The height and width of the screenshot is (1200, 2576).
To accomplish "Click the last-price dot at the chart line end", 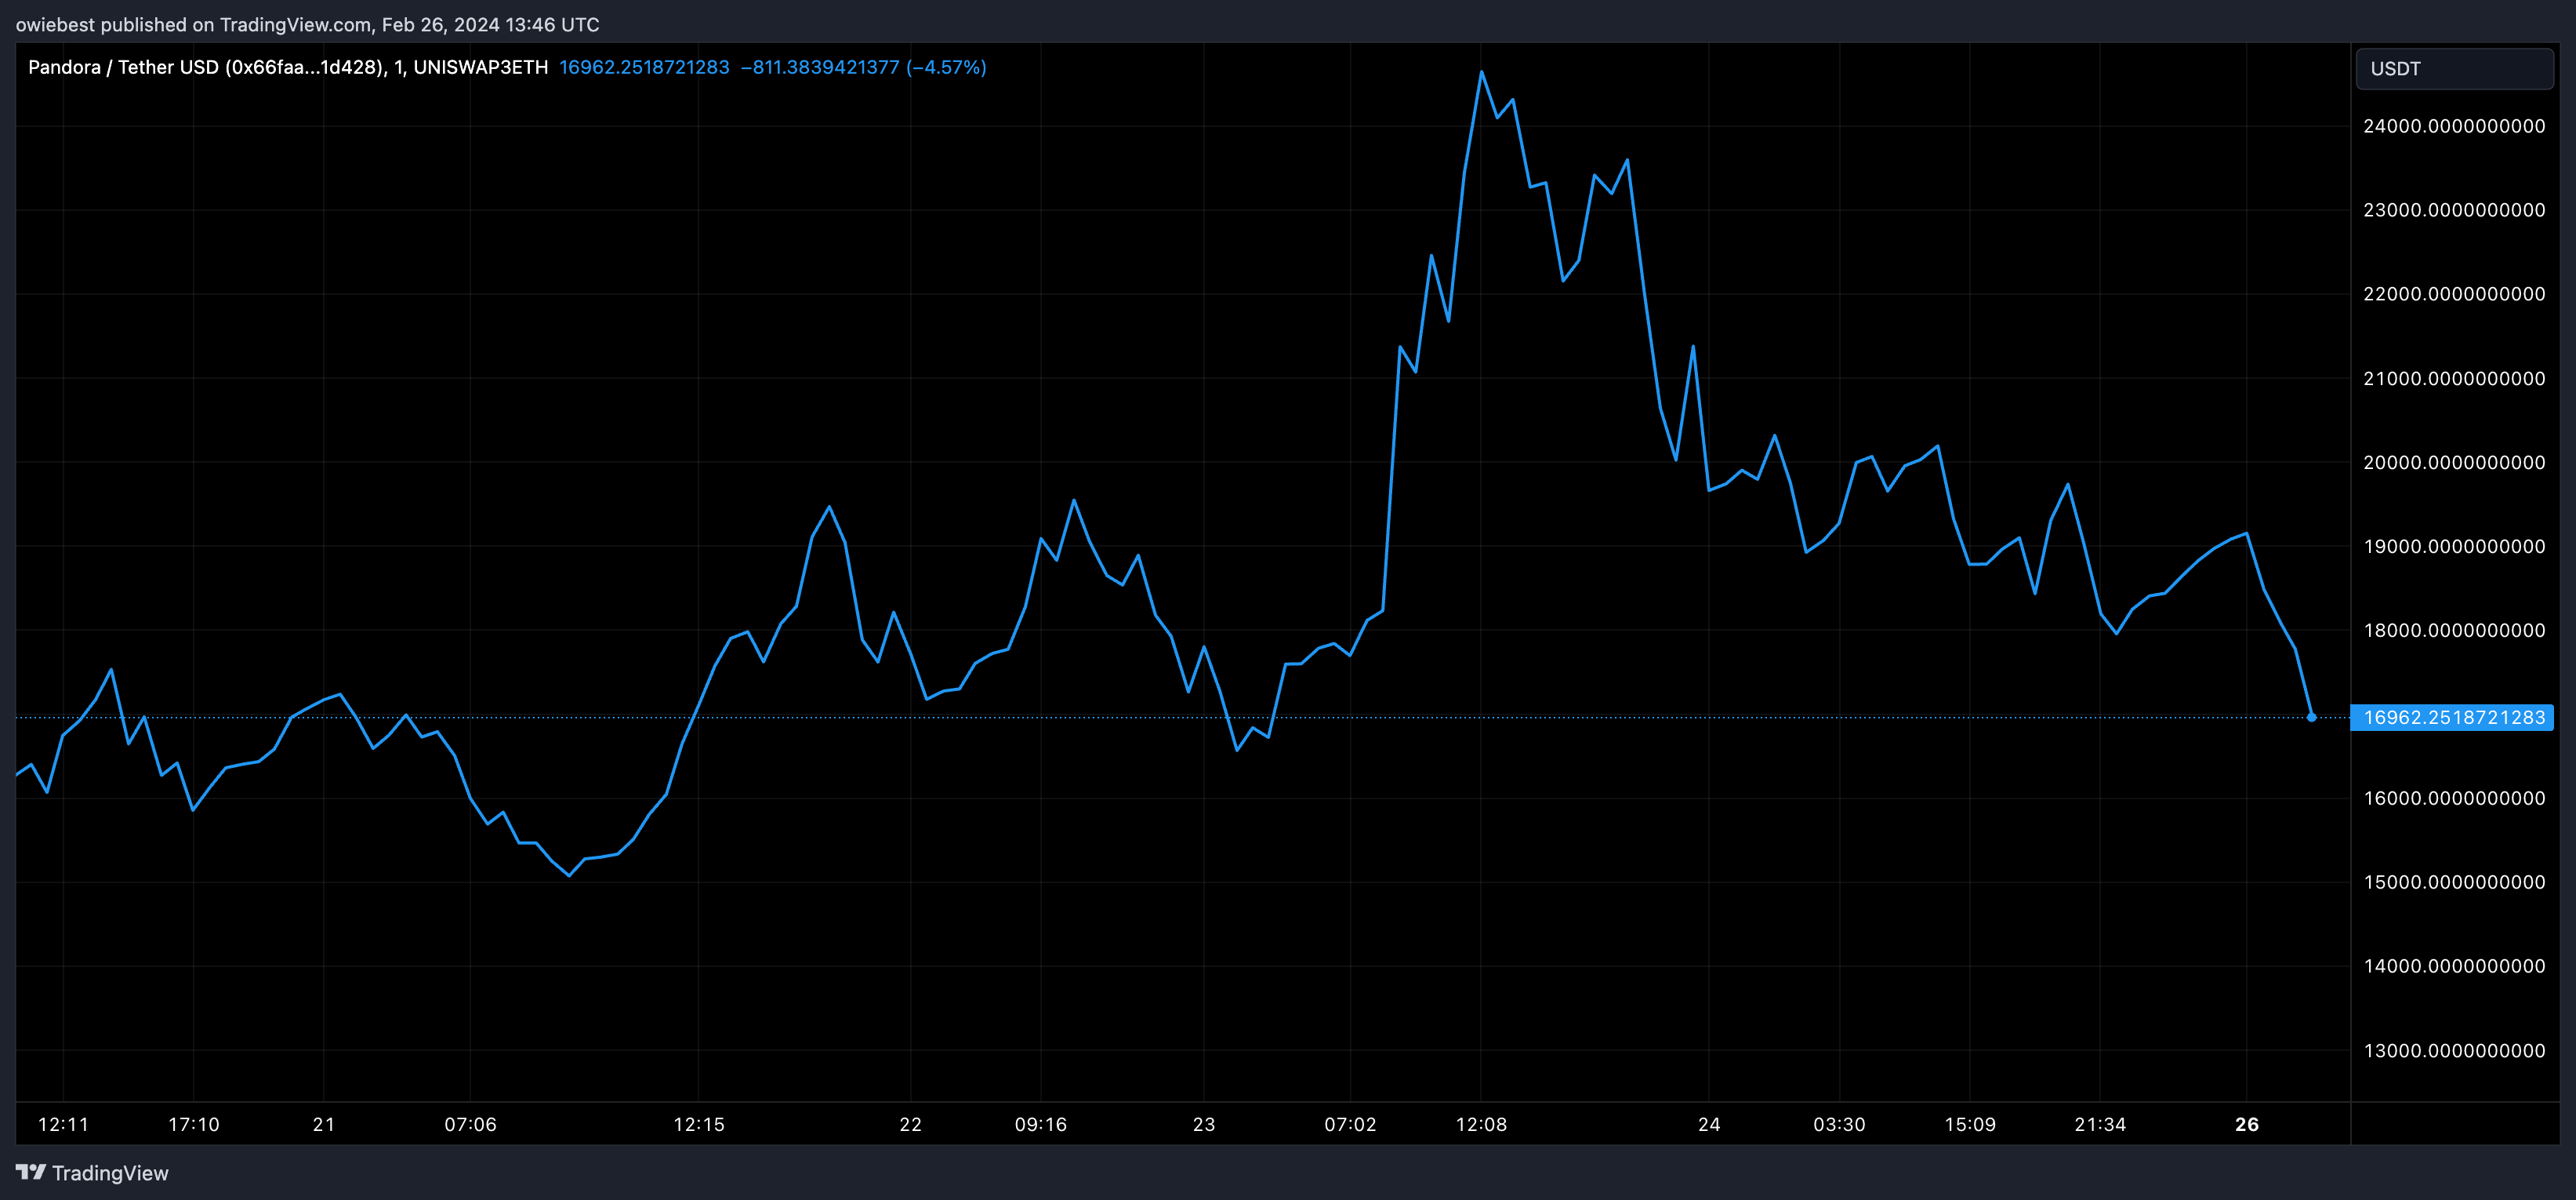I will pos(2311,718).
